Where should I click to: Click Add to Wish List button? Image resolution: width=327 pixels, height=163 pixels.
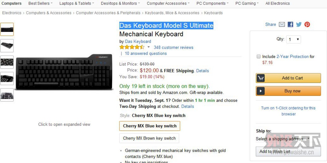point(288,152)
